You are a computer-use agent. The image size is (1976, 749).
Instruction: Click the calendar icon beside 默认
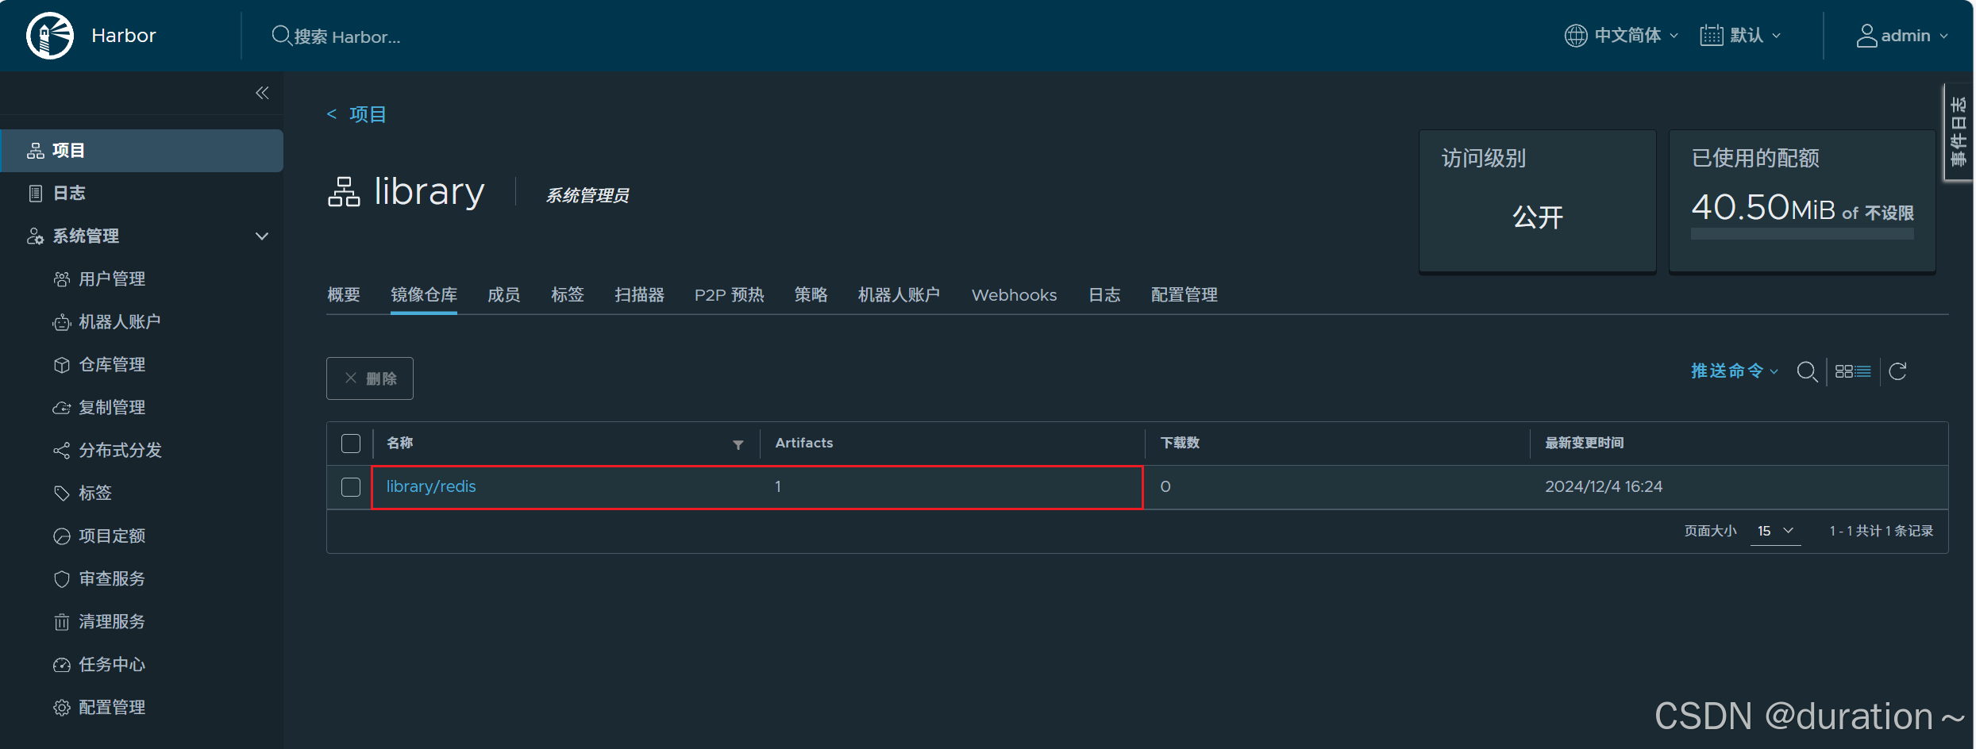(x=1711, y=36)
